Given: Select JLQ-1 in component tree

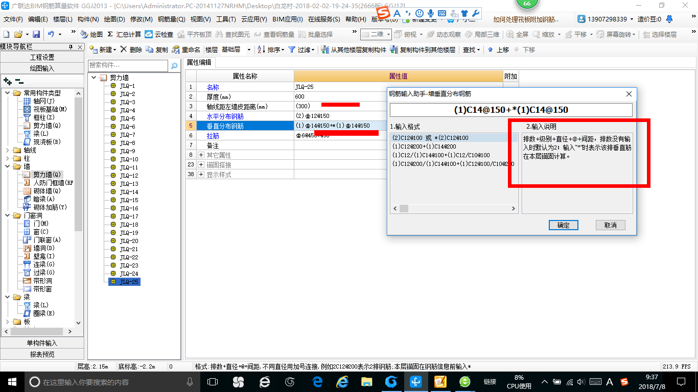Looking at the screenshot, I should [127, 86].
